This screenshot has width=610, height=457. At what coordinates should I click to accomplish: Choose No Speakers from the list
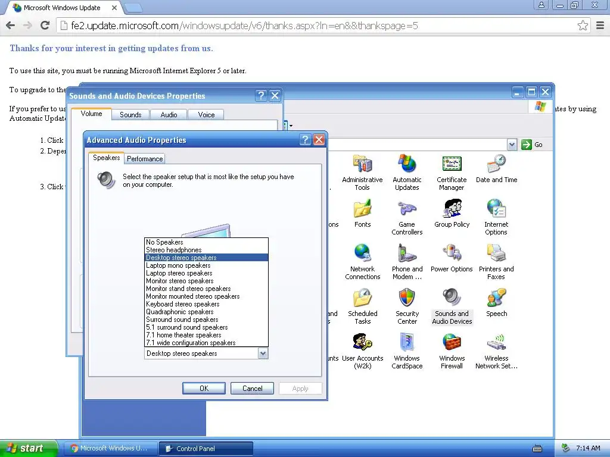click(206, 242)
